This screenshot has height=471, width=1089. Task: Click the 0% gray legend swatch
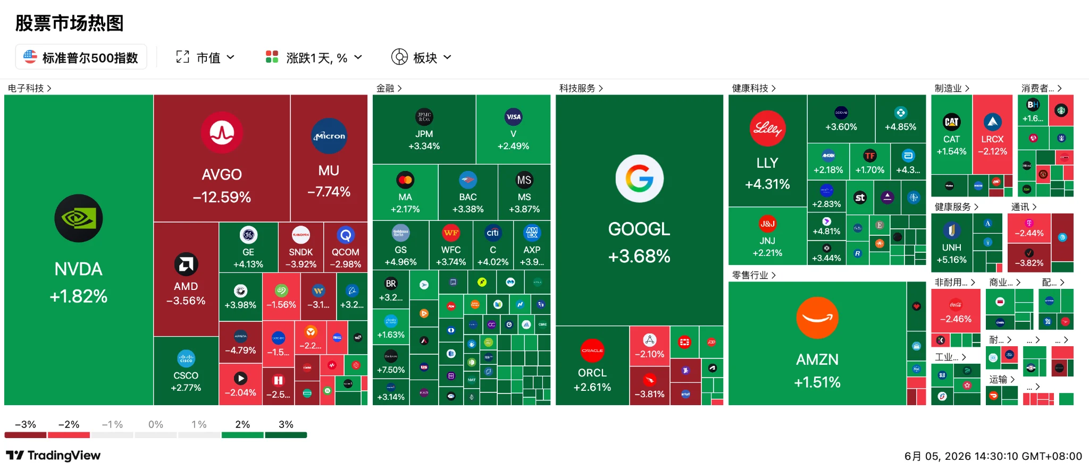[156, 435]
